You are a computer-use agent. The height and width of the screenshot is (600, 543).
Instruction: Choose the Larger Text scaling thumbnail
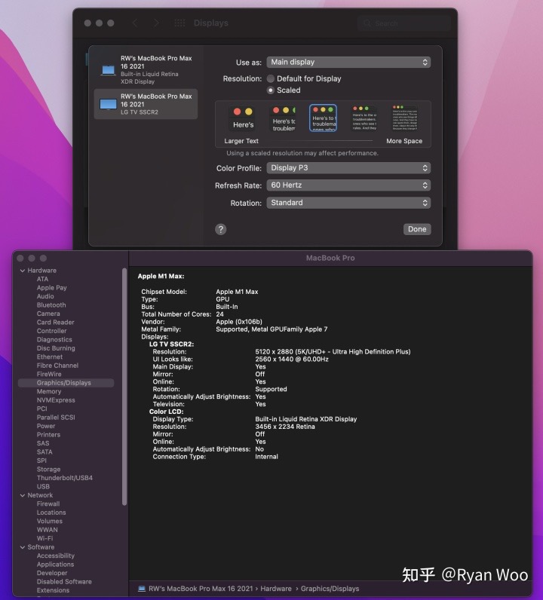click(243, 118)
